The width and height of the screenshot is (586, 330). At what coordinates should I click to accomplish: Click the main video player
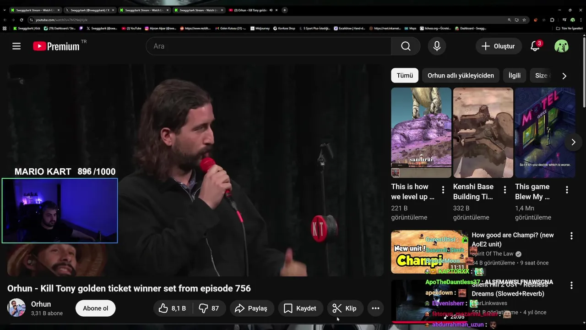[x=195, y=170]
